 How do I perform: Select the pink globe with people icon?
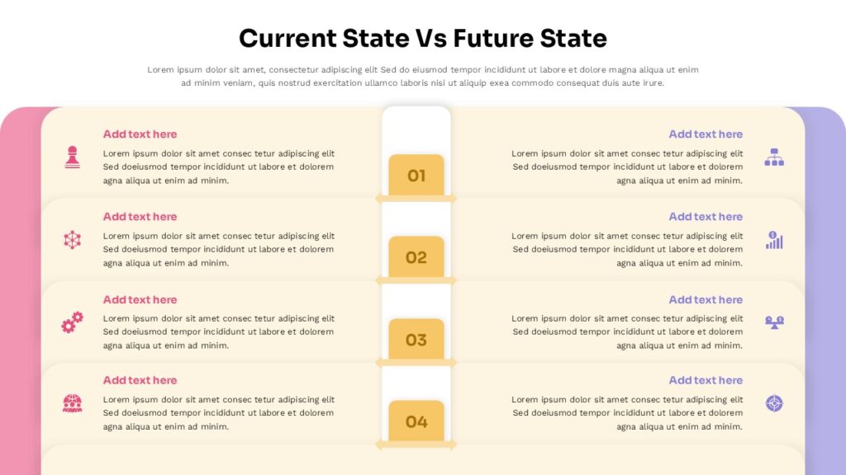[72, 403]
